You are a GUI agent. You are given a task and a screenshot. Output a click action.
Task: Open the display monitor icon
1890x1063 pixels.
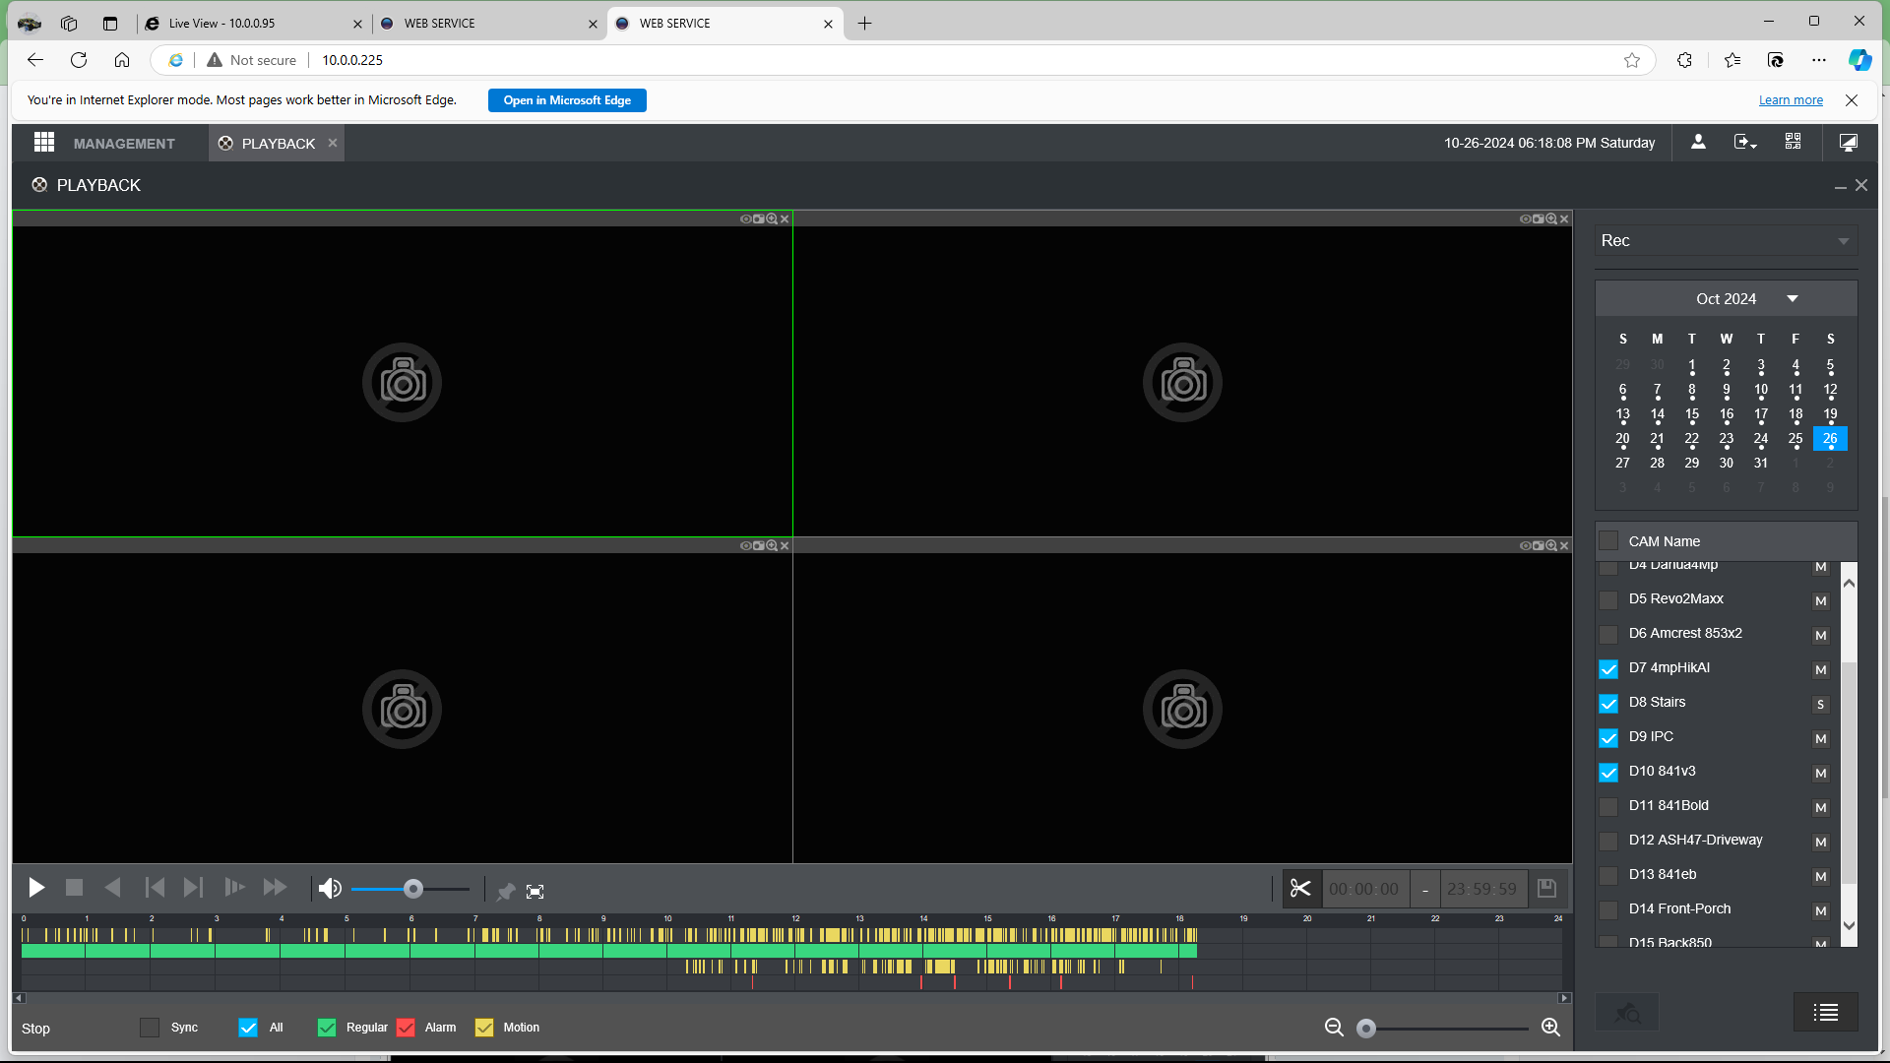click(x=1849, y=143)
